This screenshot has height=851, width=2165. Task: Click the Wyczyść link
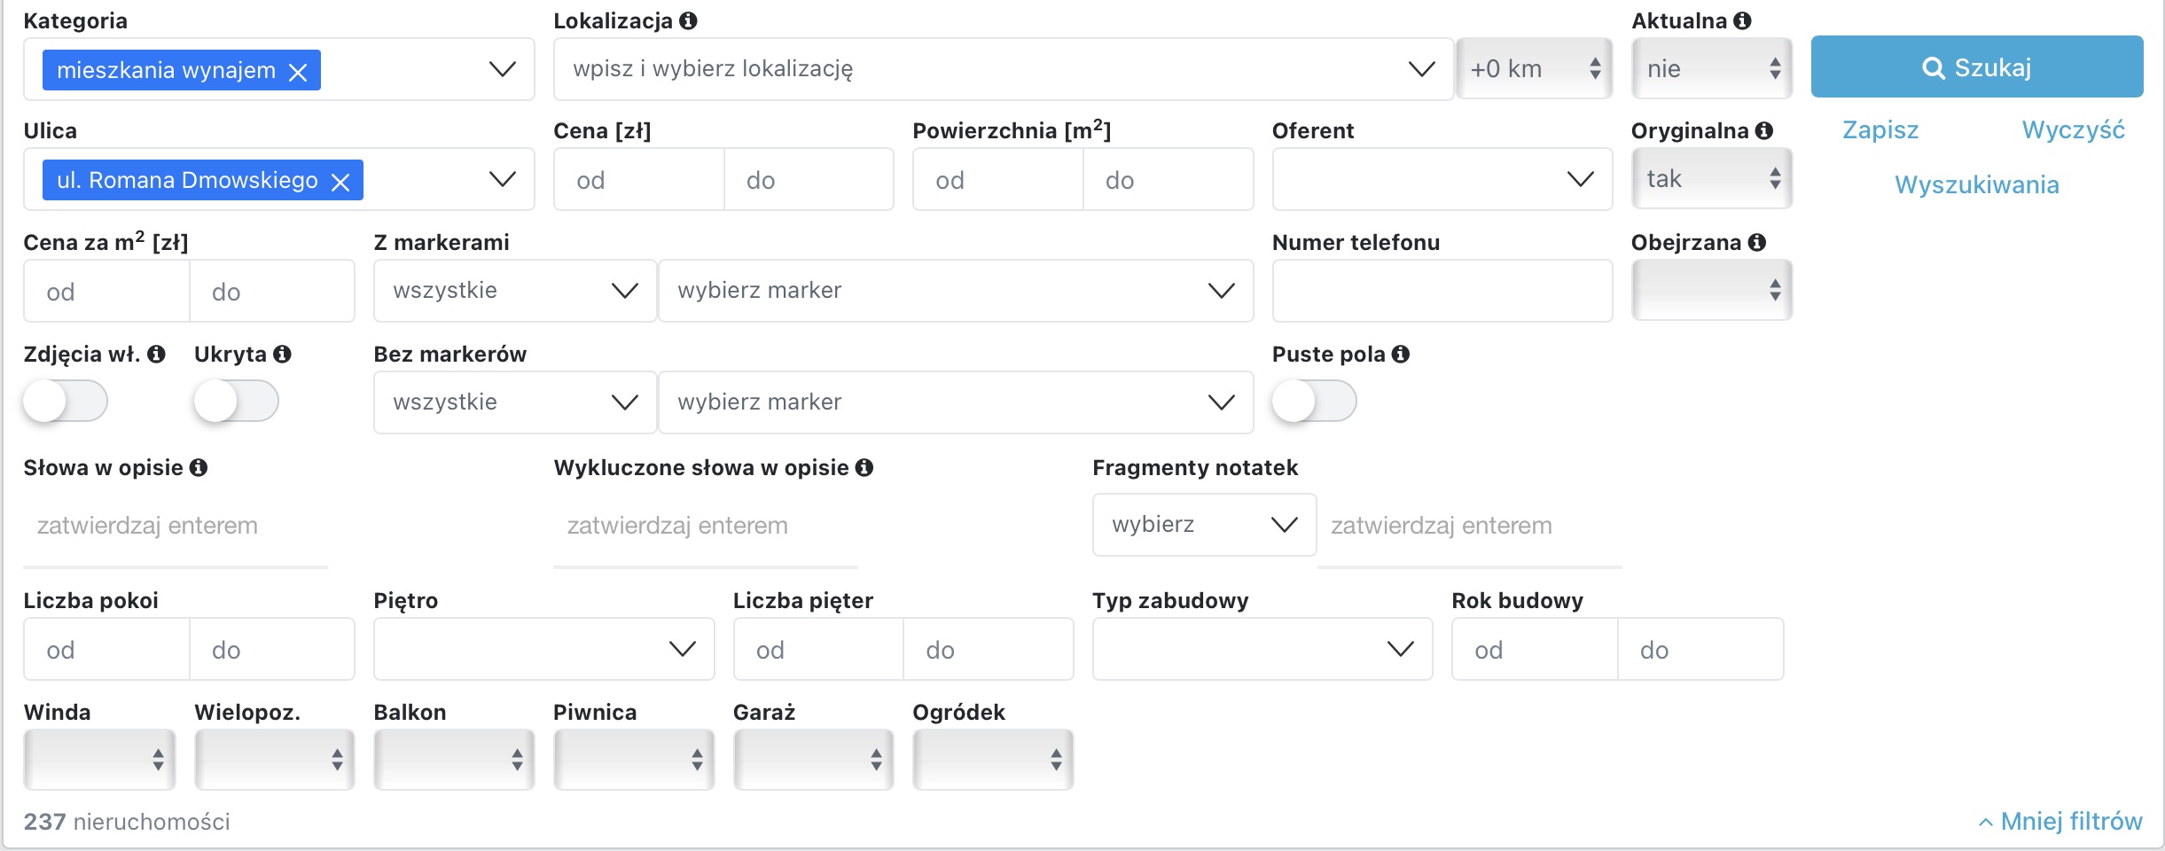tap(2073, 130)
